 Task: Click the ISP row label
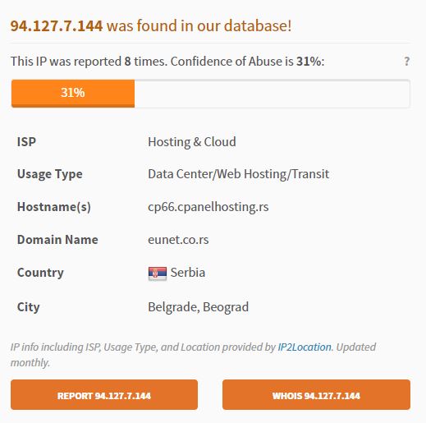(26, 142)
